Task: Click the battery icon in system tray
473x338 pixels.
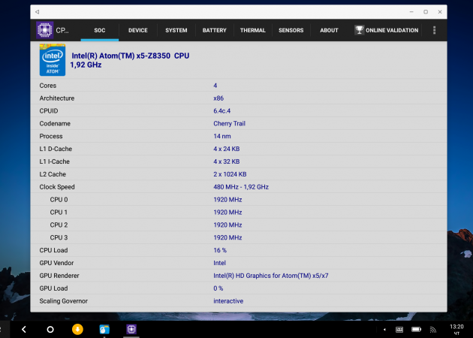Action: [x=417, y=329]
